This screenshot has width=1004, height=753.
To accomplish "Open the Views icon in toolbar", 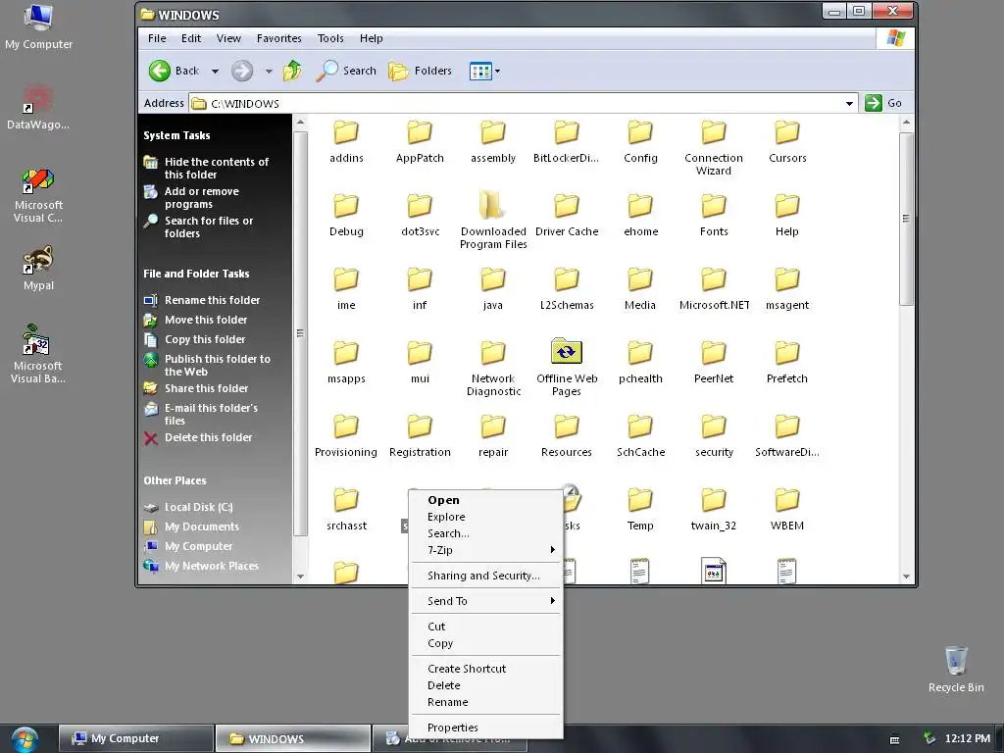I will (x=480, y=71).
